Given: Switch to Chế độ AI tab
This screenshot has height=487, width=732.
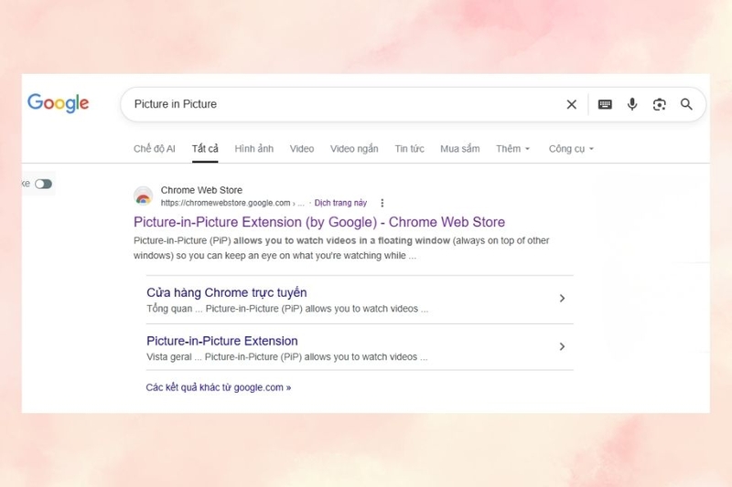Looking at the screenshot, I should coord(154,149).
